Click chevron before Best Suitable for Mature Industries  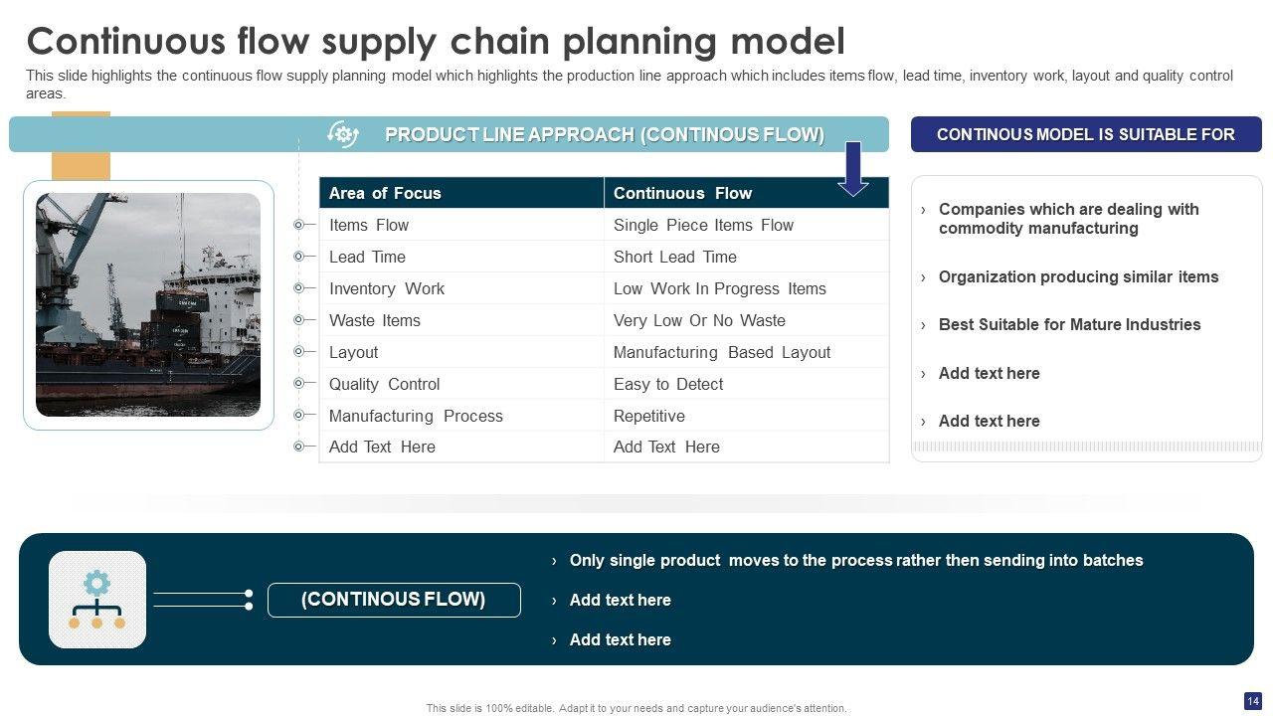pos(923,325)
